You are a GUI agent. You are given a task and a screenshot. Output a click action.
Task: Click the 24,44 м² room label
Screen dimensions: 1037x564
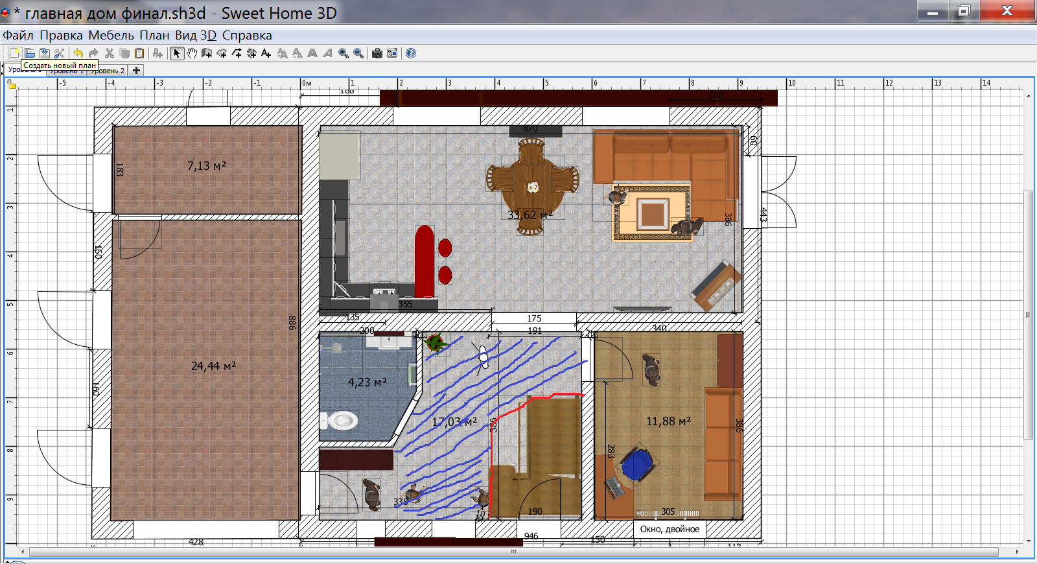213,366
